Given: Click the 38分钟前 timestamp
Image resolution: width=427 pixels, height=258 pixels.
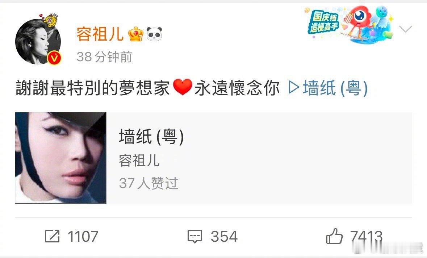Looking at the screenshot, I should (x=104, y=57).
